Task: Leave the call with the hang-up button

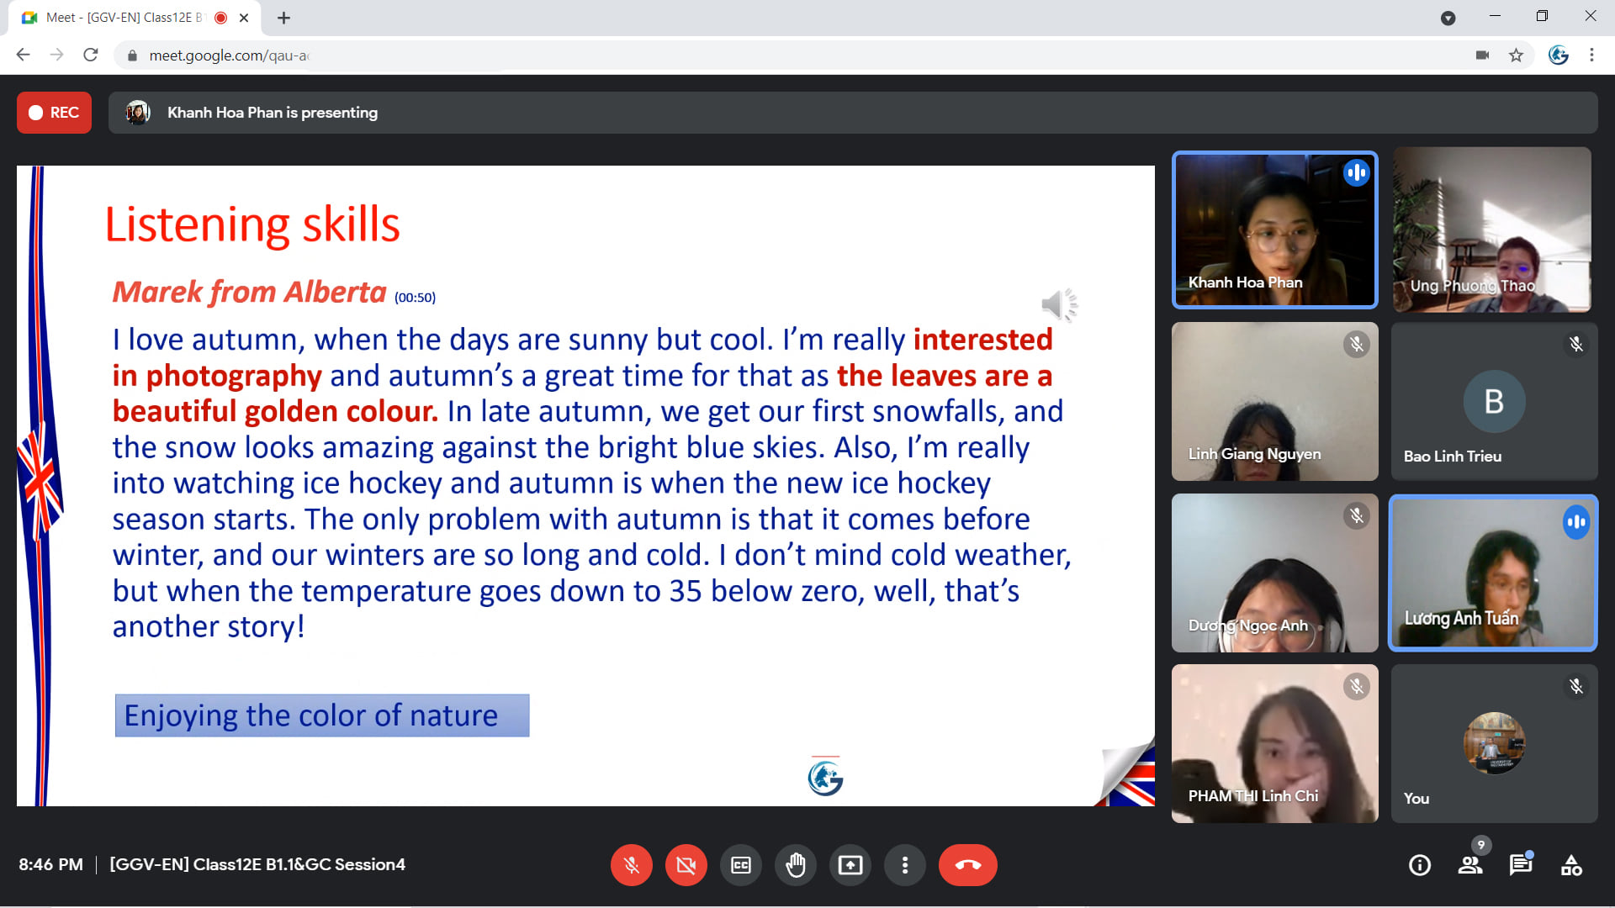Action: [967, 864]
